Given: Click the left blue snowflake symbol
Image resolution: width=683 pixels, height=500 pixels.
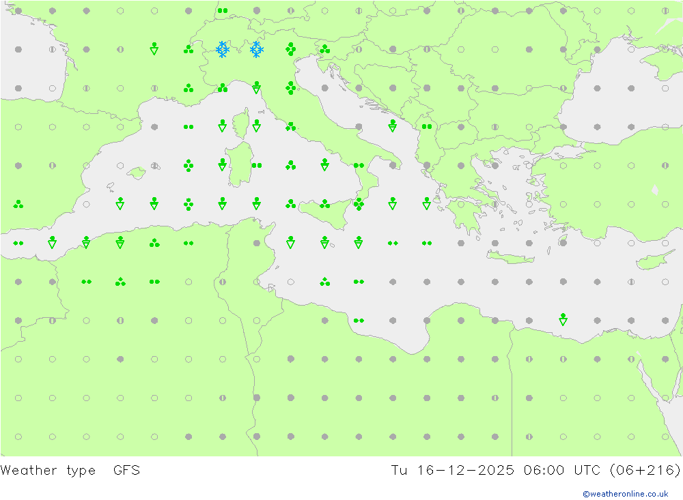Looking at the screenshot, I should [x=222, y=49].
